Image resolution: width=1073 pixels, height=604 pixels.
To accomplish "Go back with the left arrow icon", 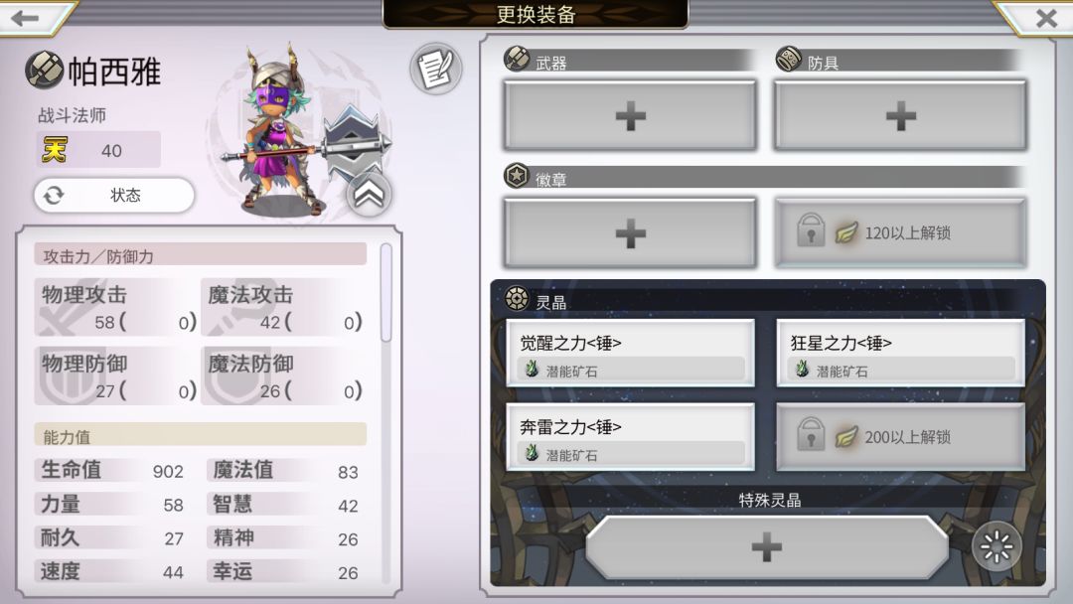I will click(x=25, y=17).
